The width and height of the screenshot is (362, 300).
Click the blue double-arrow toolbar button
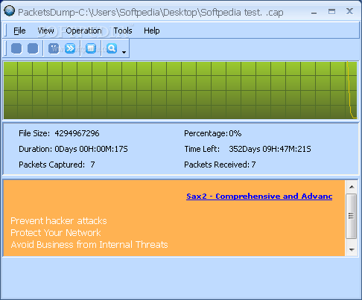pos(70,48)
